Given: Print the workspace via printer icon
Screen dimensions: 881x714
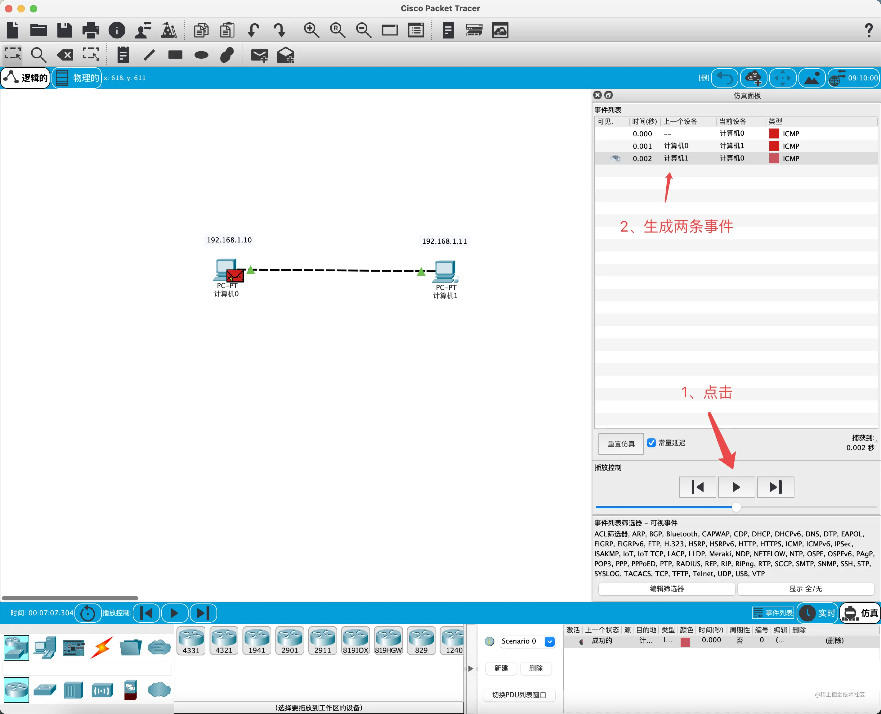Looking at the screenshot, I should click(90, 30).
